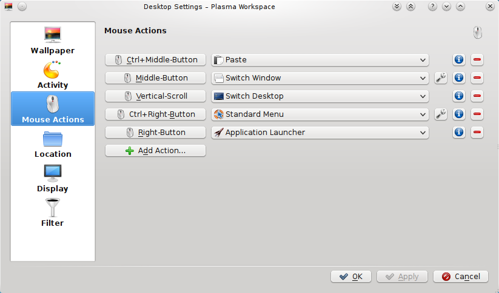This screenshot has width=499, height=293.
Task: Remove the Right-Button Application Launcher action
Action: pyautogui.click(x=477, y=132)
